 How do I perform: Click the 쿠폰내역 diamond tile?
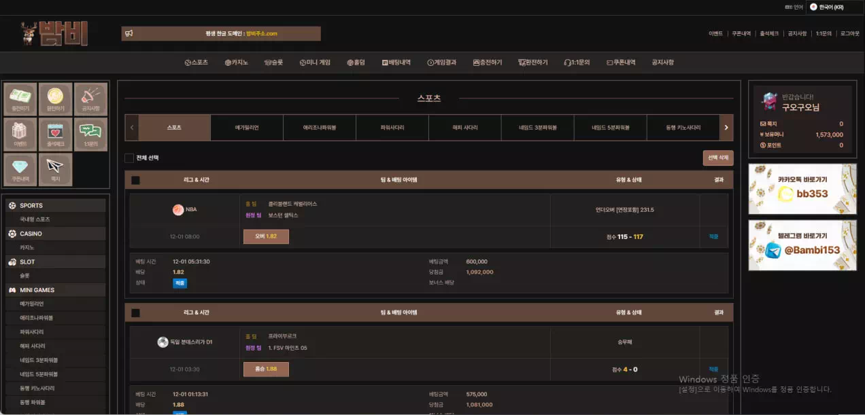20,170
